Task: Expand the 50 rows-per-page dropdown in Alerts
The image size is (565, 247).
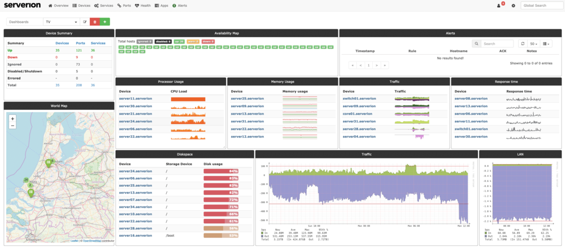Action: [x=534, y=43]
